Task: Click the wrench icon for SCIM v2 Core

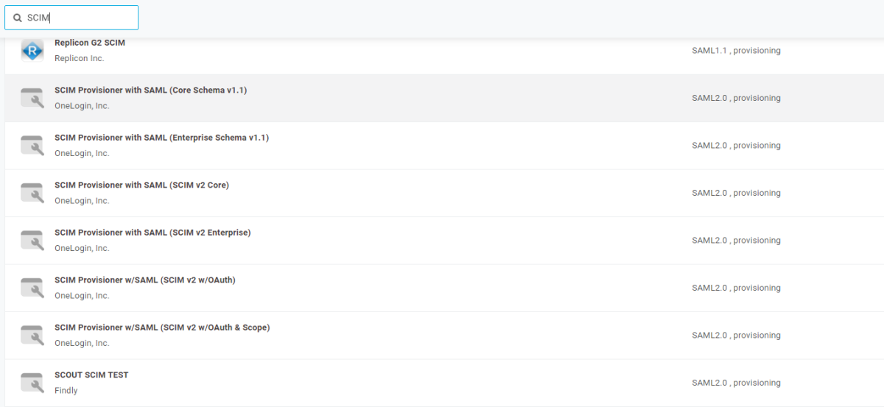Action: coord(32,193)
